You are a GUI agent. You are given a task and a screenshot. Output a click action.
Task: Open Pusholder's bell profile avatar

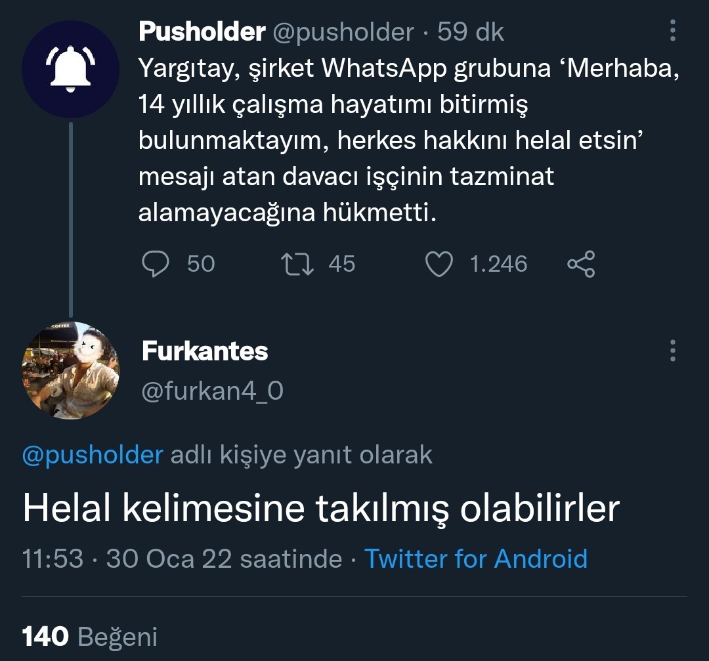[x=70, y=69]
